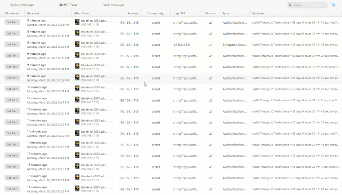The width and height of the screenshot is (342, 195).
Task: Click Set Alert in the 30 min 2 sec row
Action: [x=12, y=133]
